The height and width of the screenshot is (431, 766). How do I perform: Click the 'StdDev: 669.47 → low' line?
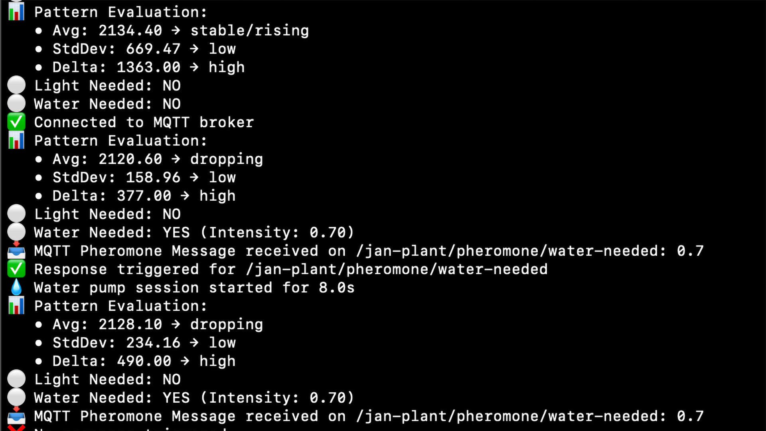144,49
